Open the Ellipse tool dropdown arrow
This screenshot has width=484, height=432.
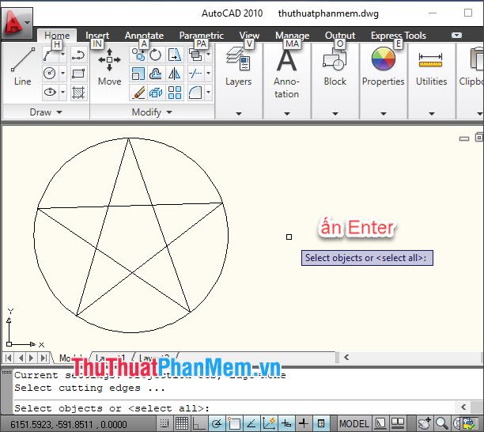pos(62,92)
